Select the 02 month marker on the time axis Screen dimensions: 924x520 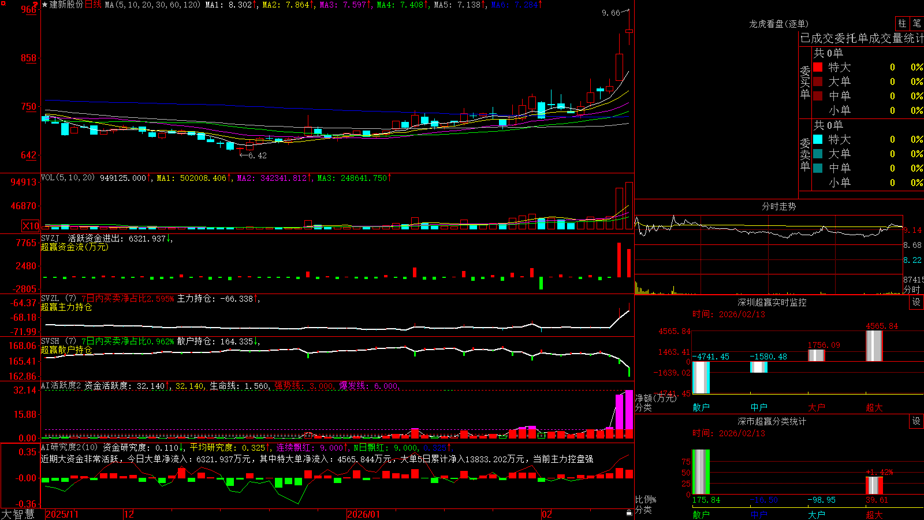(x=547, y=514)
